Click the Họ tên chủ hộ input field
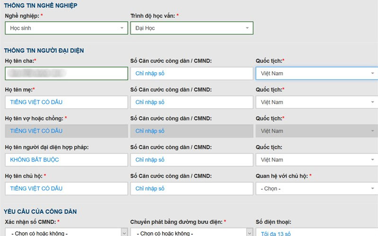The image size is (378, 236). tap(66, 189)
